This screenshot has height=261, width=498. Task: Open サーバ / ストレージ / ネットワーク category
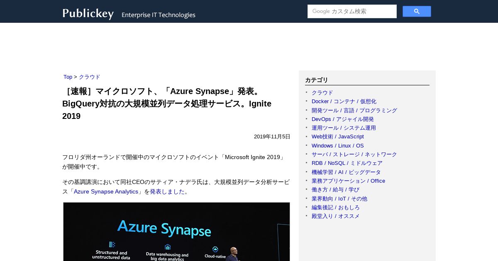tap(354, 155)
